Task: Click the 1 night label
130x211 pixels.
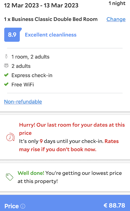Action: pyautogui.click(x=117, y=3)
